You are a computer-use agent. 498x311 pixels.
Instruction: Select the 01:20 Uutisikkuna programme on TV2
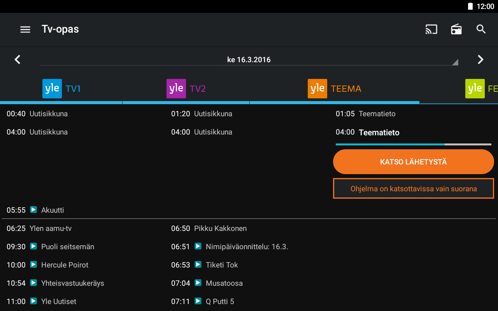pos(202,114)
